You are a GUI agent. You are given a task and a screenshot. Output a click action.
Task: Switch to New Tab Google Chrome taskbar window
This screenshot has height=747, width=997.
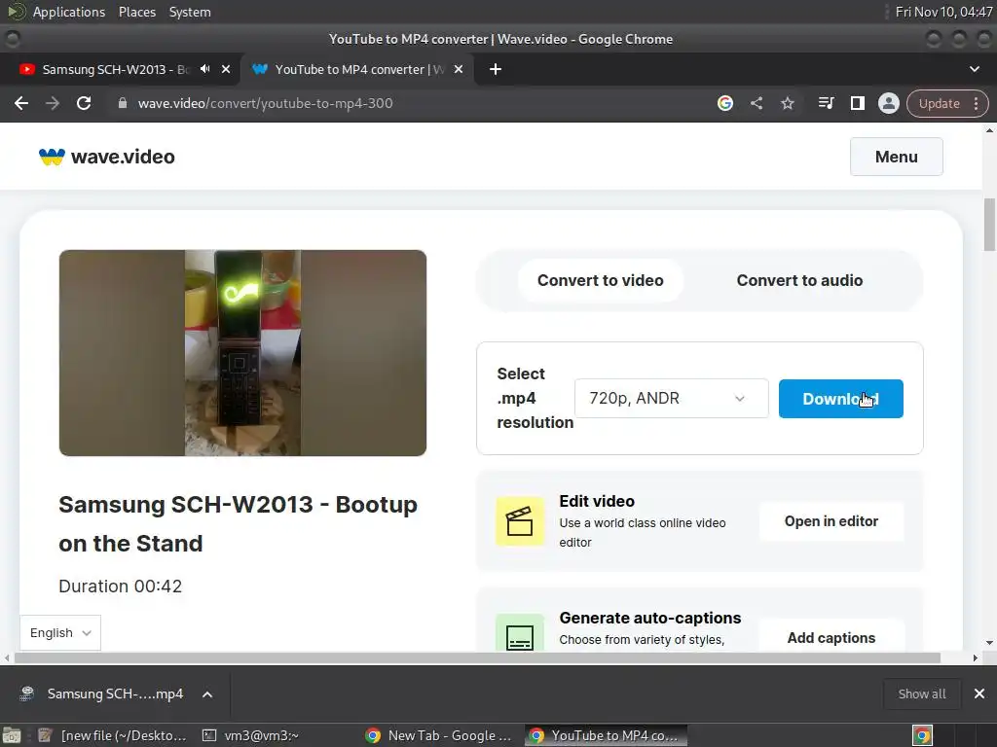point(439,735)
